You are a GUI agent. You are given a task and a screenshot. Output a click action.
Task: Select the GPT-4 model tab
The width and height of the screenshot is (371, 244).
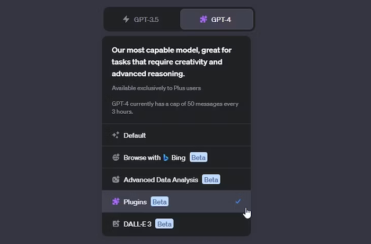pyautogui.click(x=217, y=20)
